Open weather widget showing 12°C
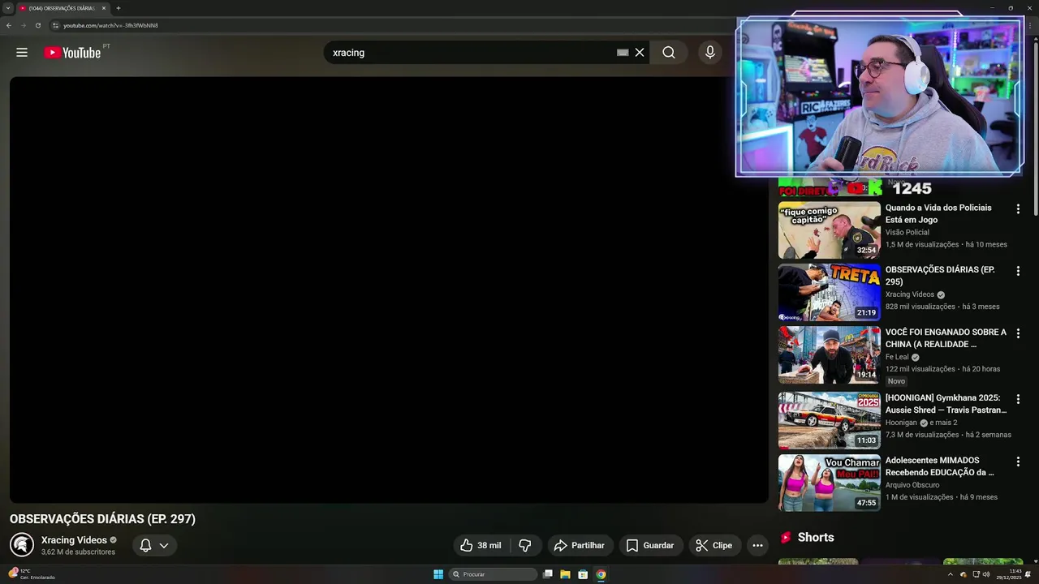This screenshot has width=1039, height=584. point(32,574)
